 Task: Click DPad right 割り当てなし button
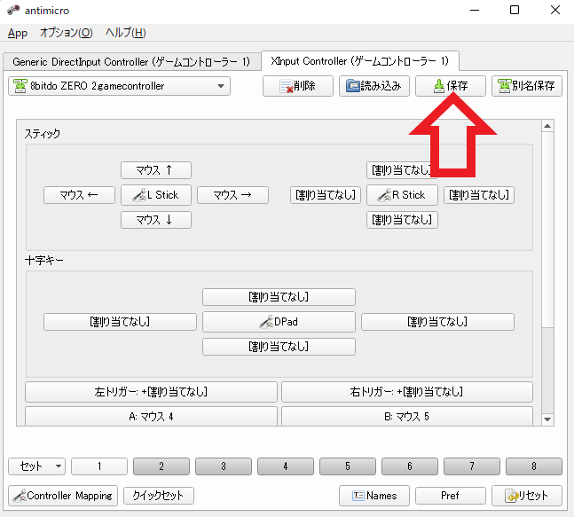coord(437,322)
